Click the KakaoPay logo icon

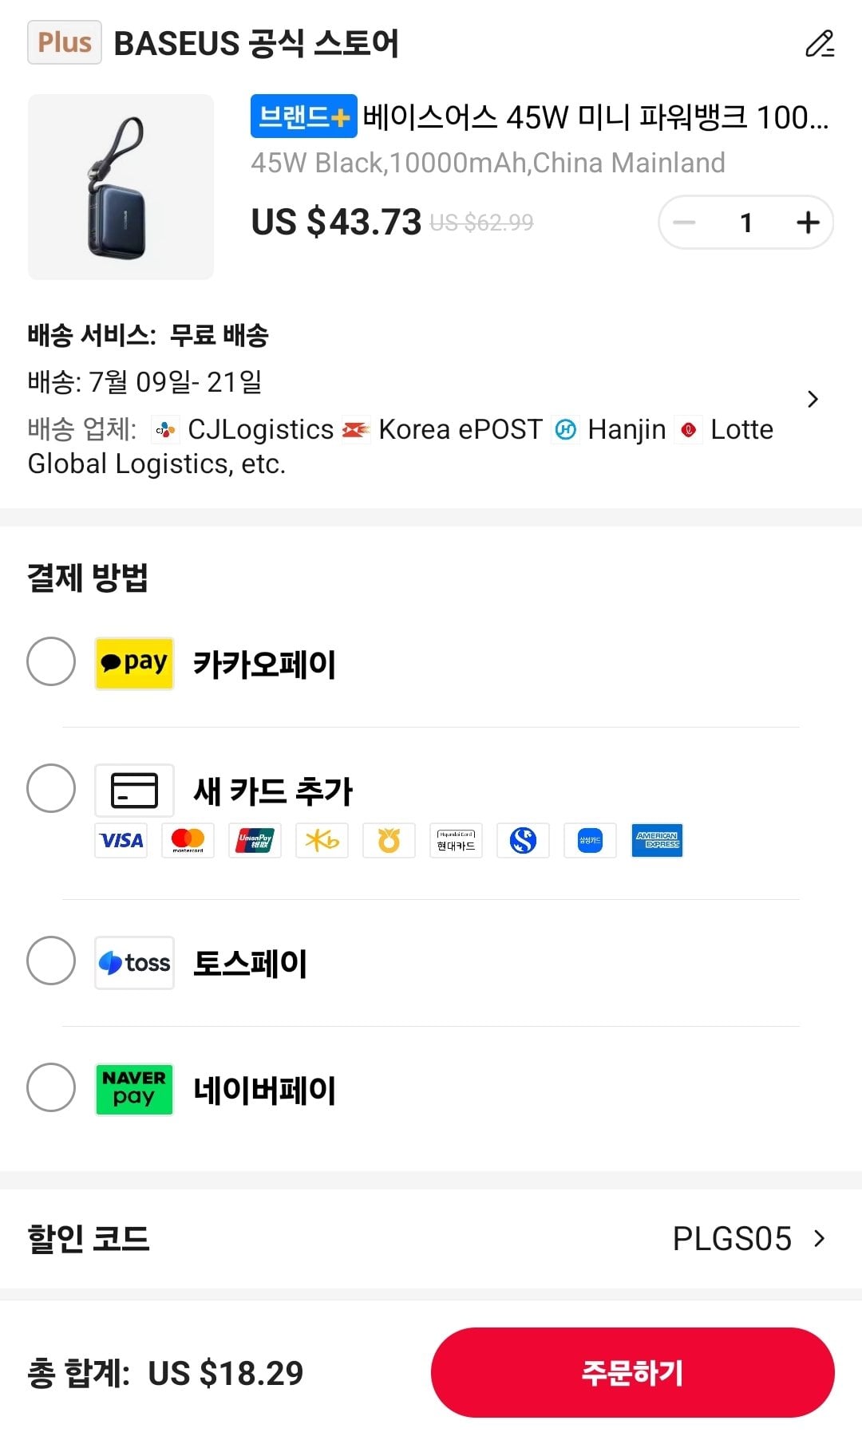click(x=134, y=663)
